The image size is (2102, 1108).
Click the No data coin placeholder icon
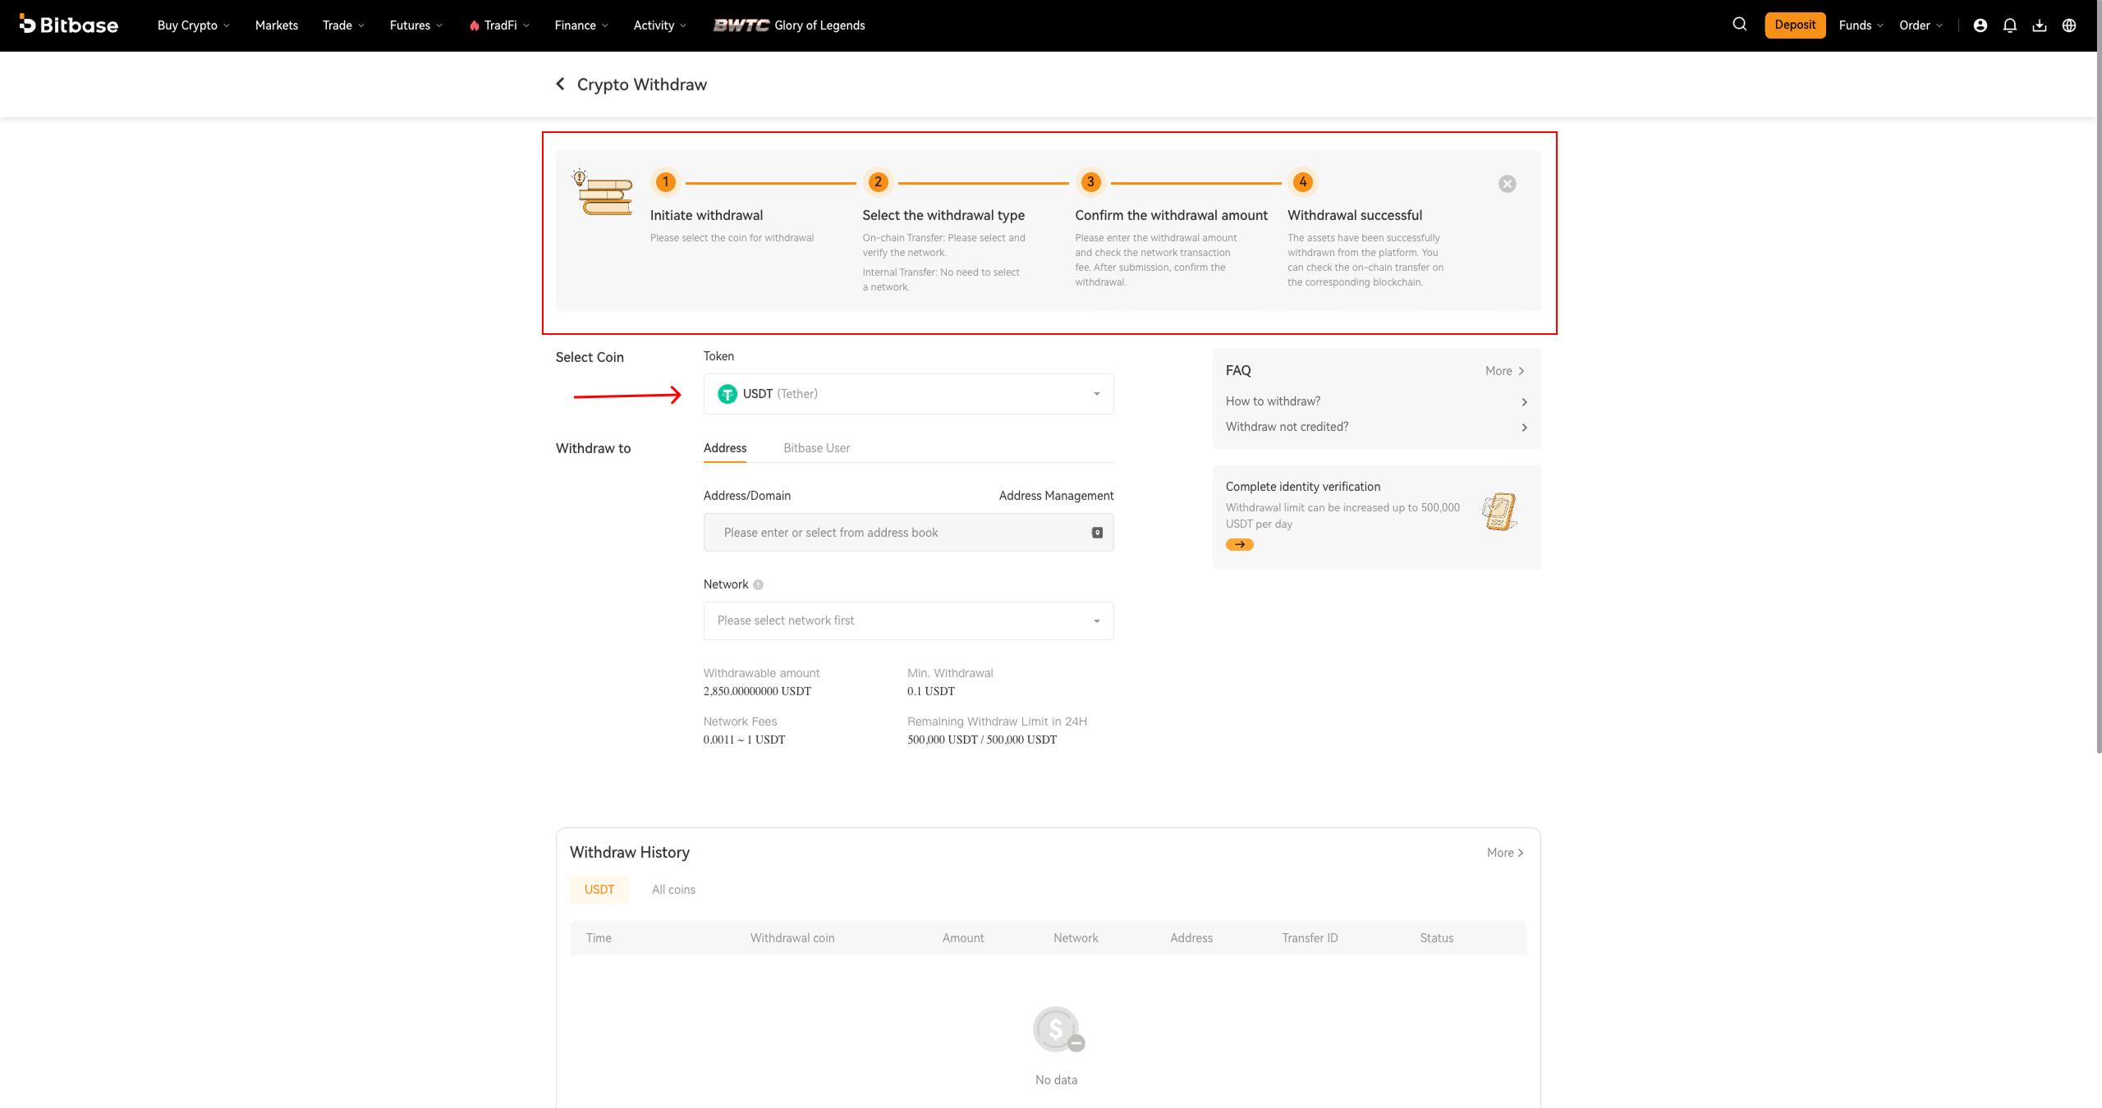[x=1058, y=1029]
